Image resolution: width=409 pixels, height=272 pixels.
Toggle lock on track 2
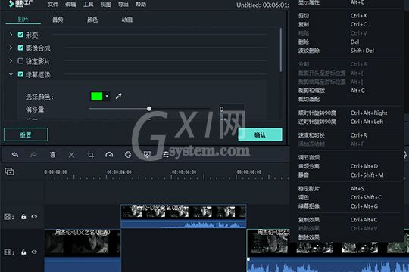[x=23, y=217]
